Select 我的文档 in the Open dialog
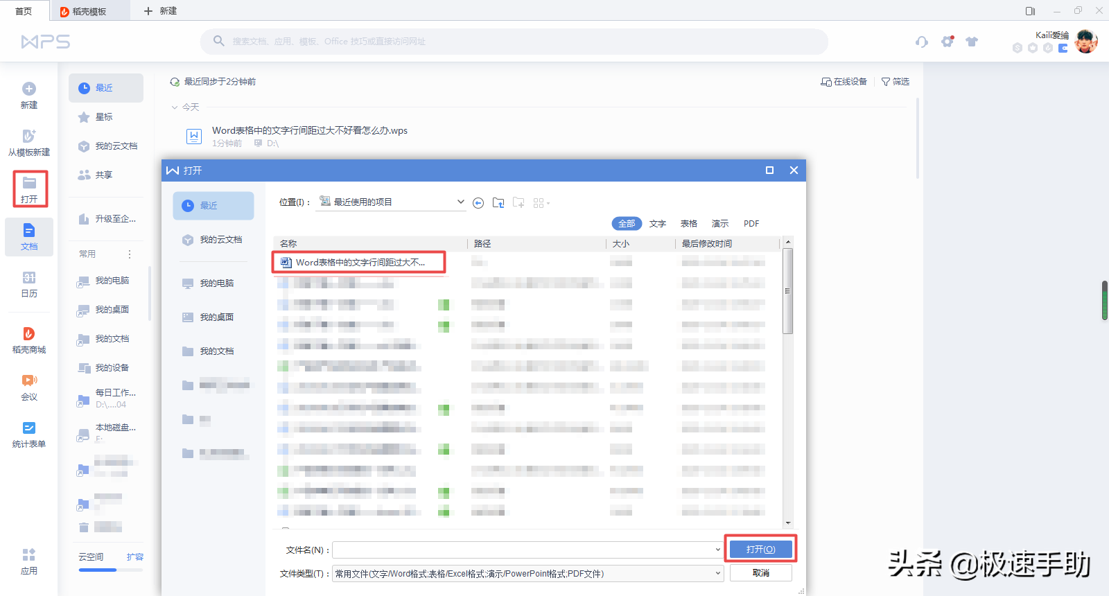Viewport: 1109px width, 596px height. tap(213, 351)
